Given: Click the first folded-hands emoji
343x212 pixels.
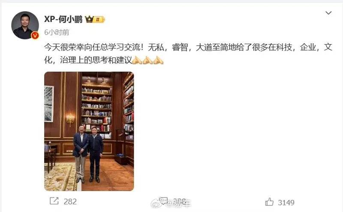Looking at the screenshot, I should [x=137, y=60].
